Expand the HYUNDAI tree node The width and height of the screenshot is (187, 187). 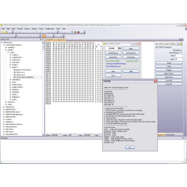10,80
